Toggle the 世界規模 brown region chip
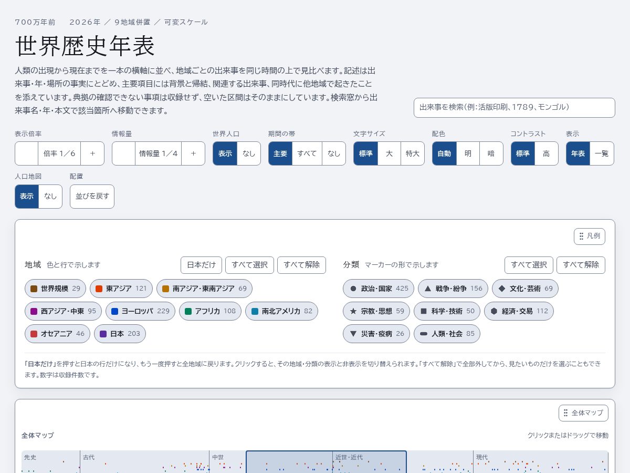Screen dimensions: 630x473 click(55, 289)
